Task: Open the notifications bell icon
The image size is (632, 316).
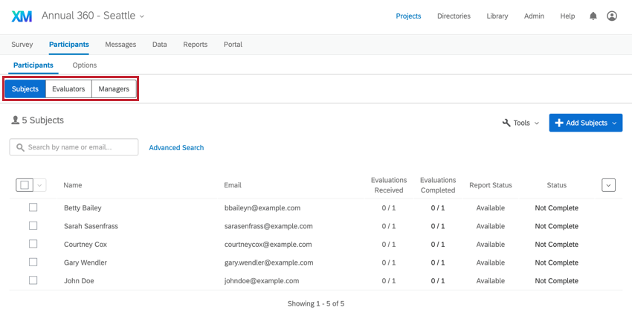Action: [x=593, y=16]
